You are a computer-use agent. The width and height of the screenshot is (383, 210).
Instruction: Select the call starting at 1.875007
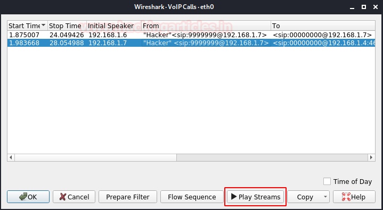point(191,35)
